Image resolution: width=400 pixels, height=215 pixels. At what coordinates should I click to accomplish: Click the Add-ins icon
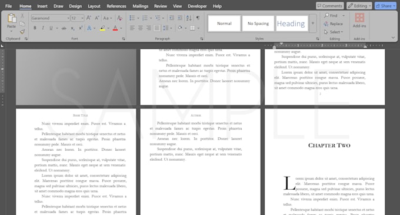pyautogui.click(x=359, y=18)
